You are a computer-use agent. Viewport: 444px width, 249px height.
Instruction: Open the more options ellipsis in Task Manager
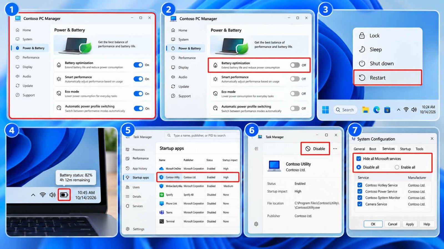(x=335, y=149)
